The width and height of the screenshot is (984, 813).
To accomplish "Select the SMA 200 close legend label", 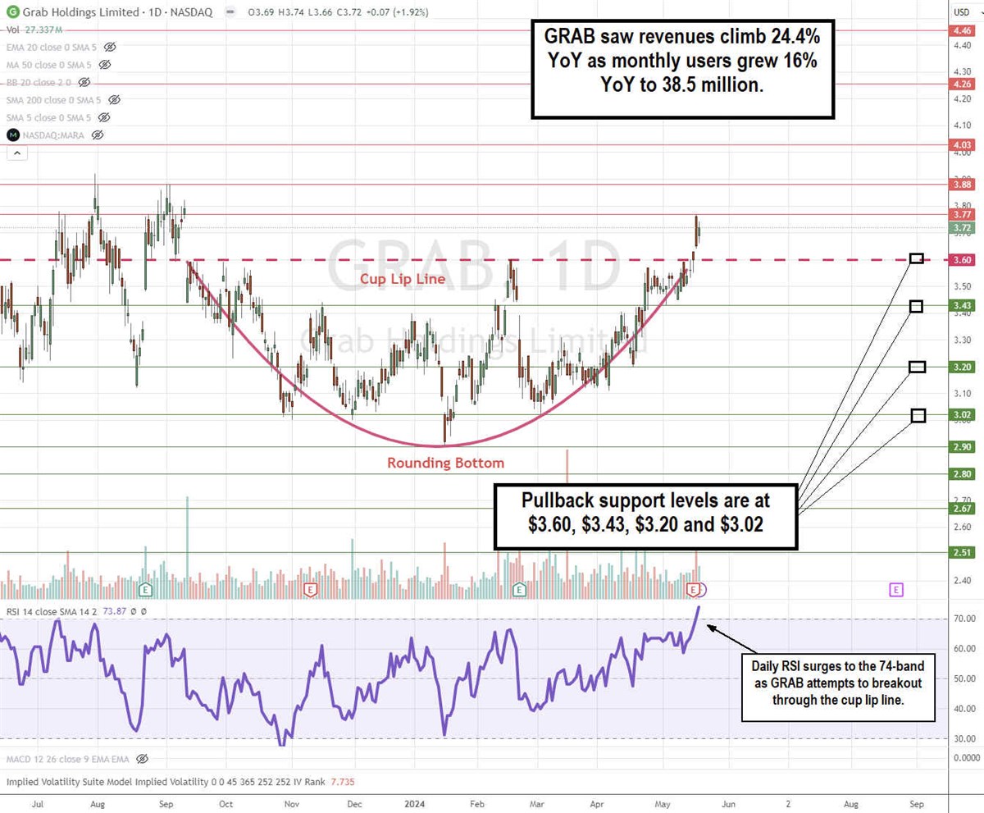I will click(56, 100).
